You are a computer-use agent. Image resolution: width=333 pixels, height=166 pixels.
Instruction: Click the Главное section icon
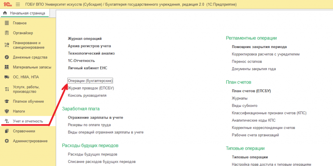7,23
